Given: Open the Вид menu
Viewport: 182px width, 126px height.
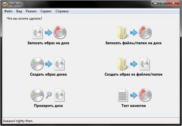Looking at the screenshot, I should (19, 11).
